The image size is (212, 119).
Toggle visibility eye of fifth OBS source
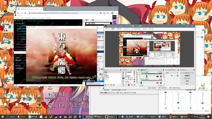click(134, 80)
